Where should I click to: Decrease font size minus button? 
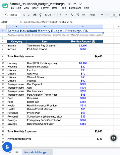click(108, 15)
